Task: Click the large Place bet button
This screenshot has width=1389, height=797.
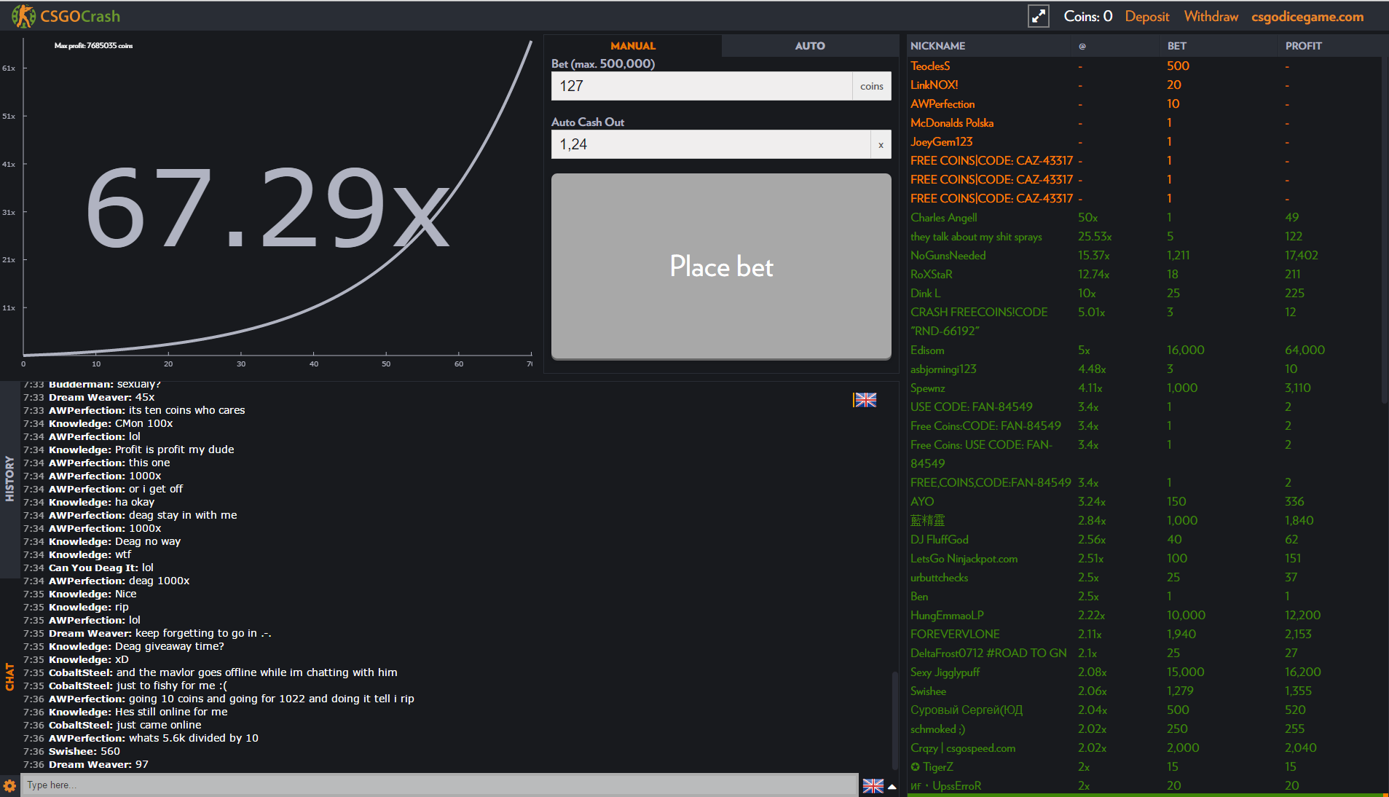Action: 721,266
